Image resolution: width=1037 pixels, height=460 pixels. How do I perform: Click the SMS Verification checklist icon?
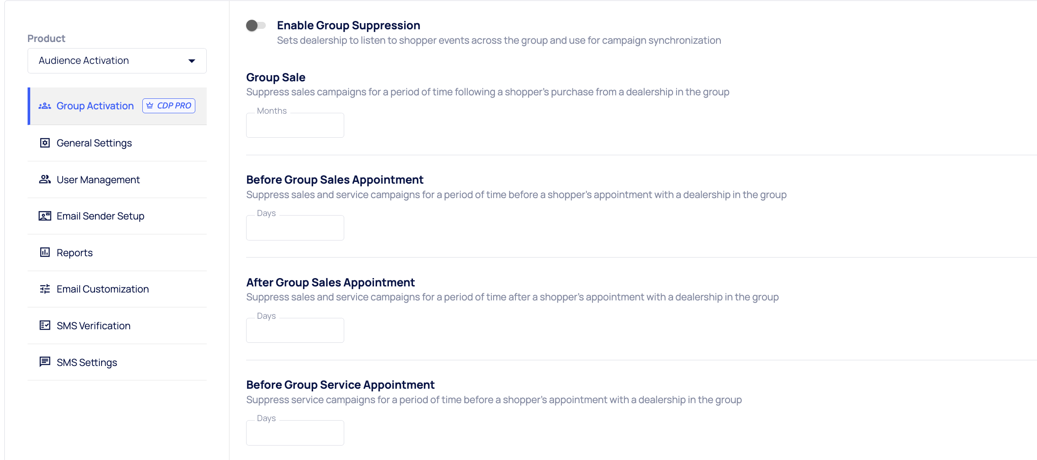45,325
